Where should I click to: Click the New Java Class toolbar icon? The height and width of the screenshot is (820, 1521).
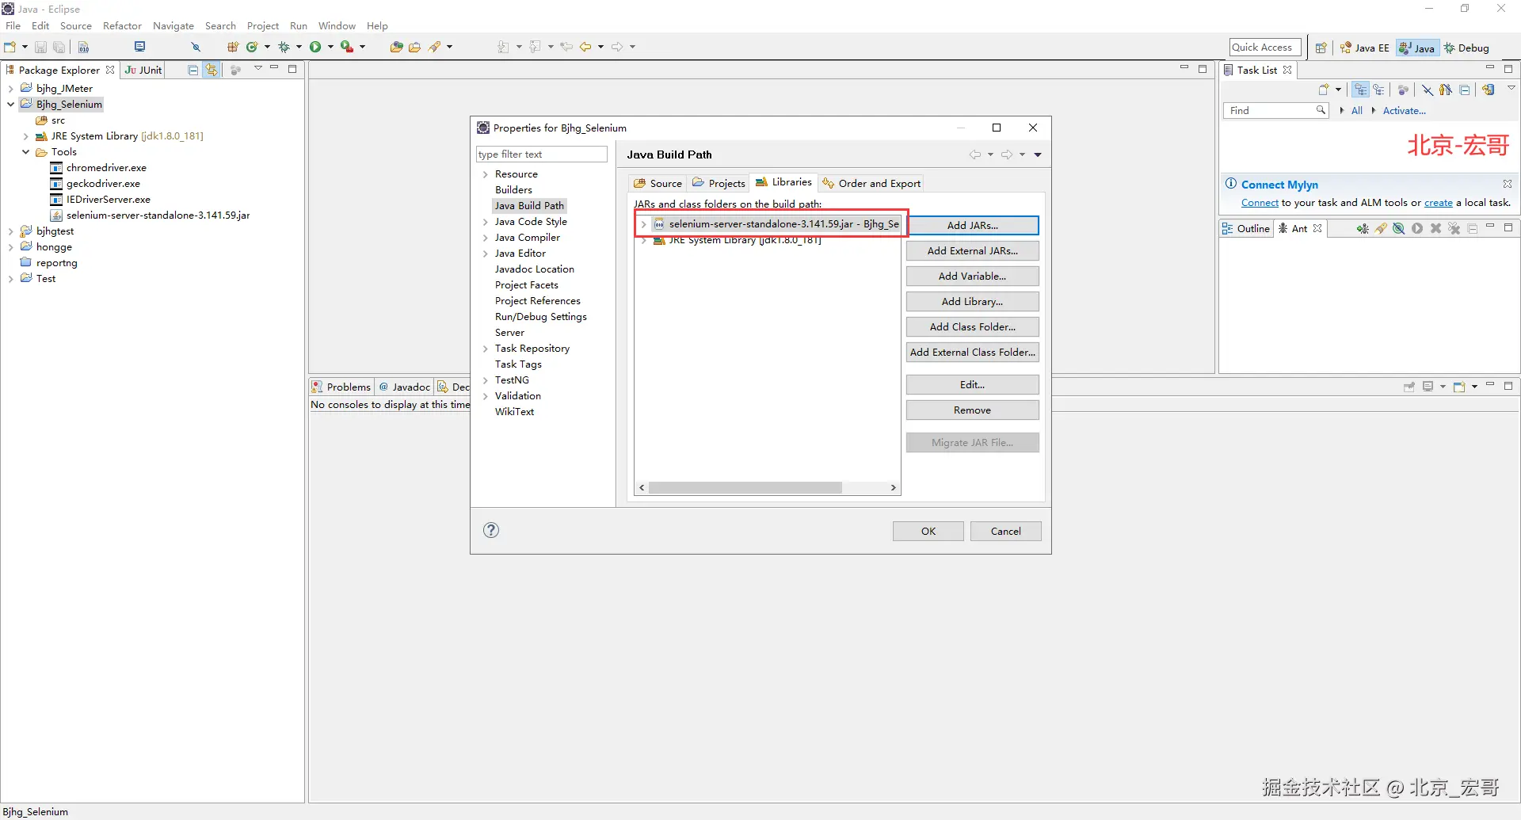pyautogui.click(x=252, y=48)
